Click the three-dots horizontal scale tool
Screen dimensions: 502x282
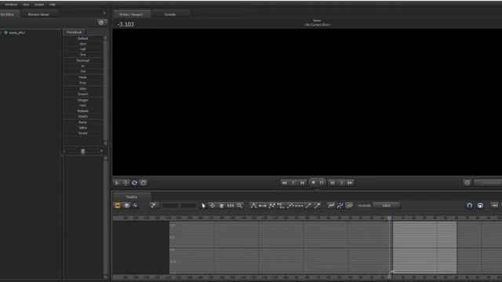point(231,206)
